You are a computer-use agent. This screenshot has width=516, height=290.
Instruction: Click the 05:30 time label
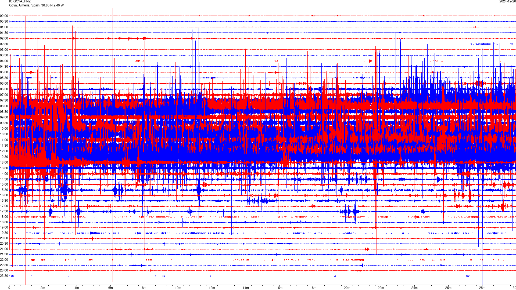(x=4, y=78)
